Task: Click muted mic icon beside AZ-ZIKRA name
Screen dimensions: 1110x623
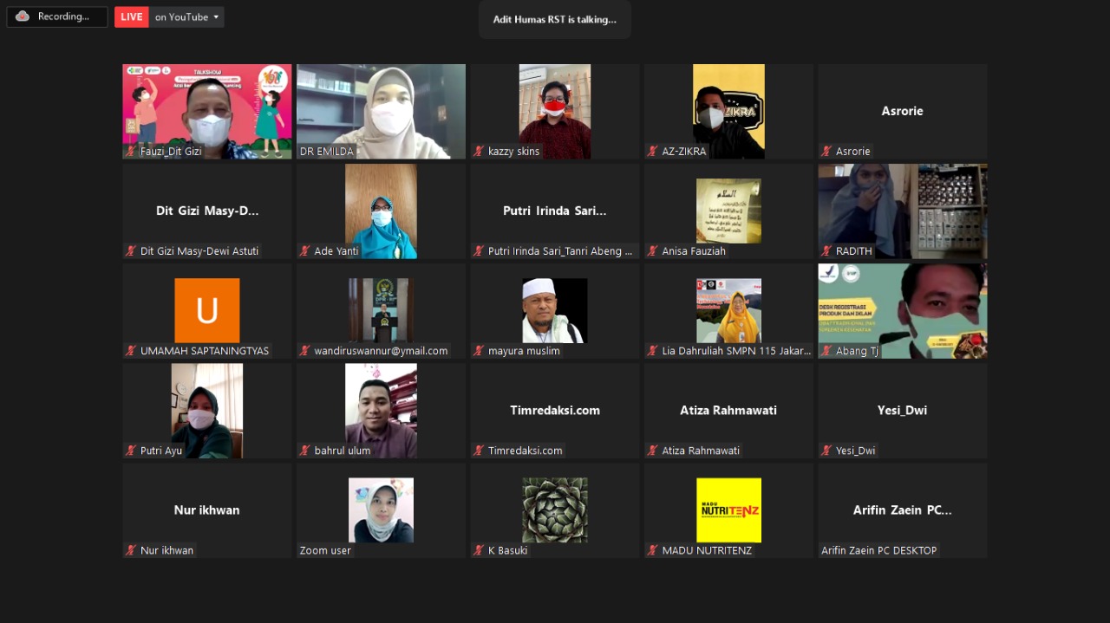Action: coord(653,152)
